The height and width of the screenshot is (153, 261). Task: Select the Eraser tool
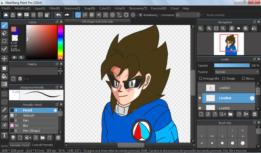tap(4, 33)
